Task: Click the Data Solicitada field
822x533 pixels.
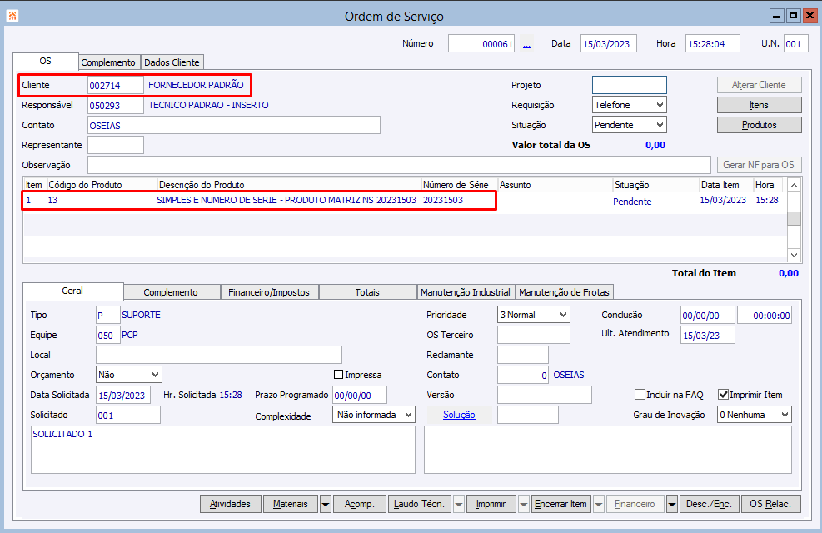Action: [x=123, y=395]
